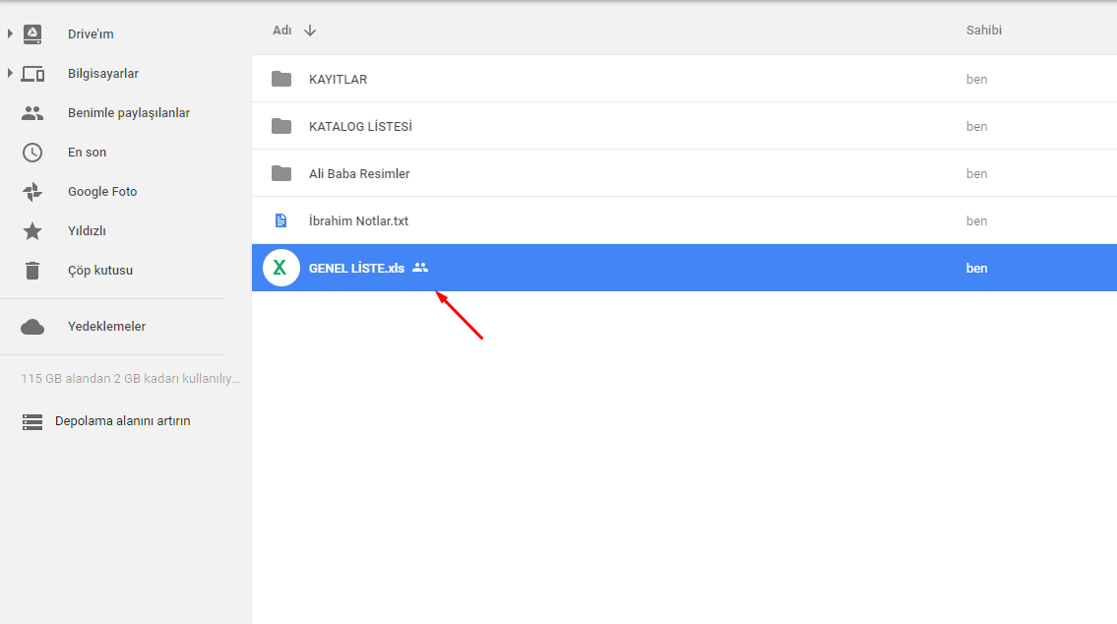The image size is (1117, 624).
Task: Click the En son clock icon
Action: click(x=32, y=153)
